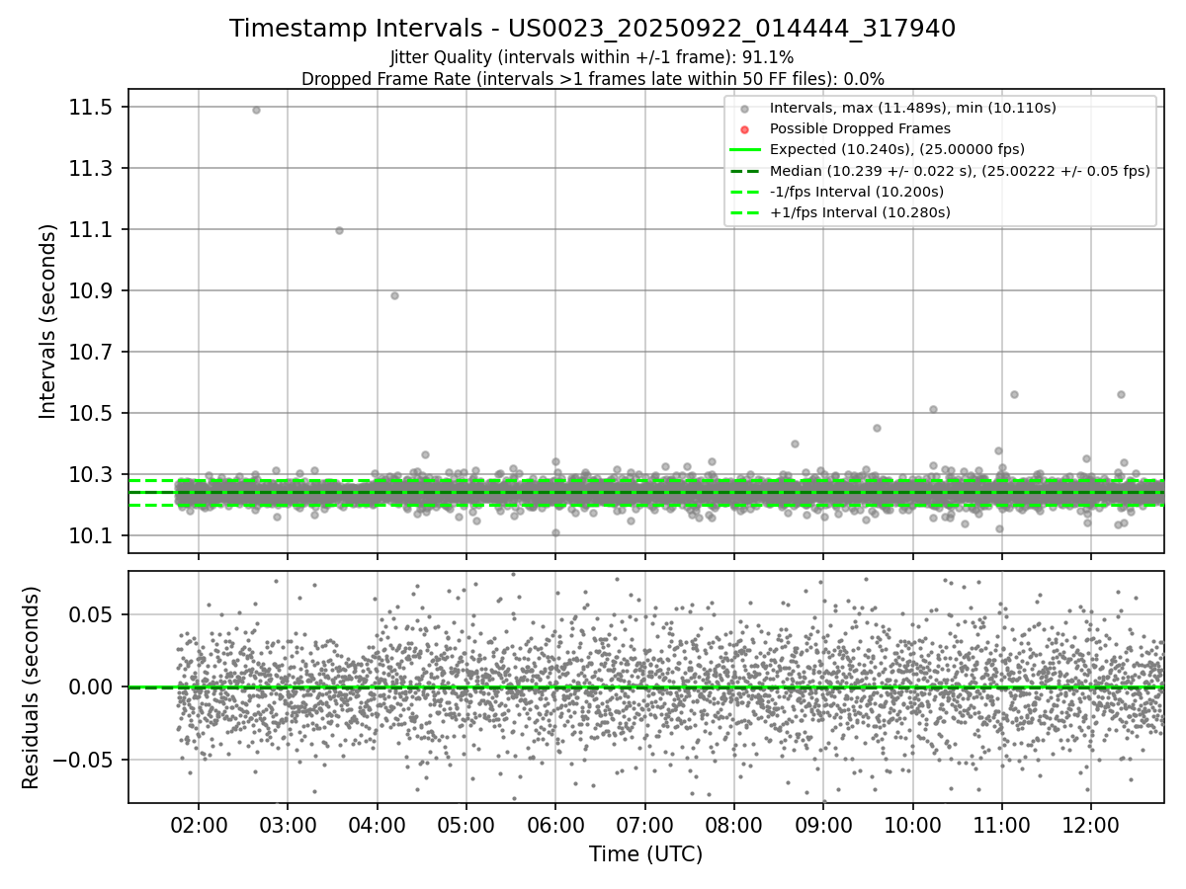Click legend entry 'Expected (10.240s), (25.00000 fps)'
This screenshot has height=889, width=1186.
click(x=896, y=149)
